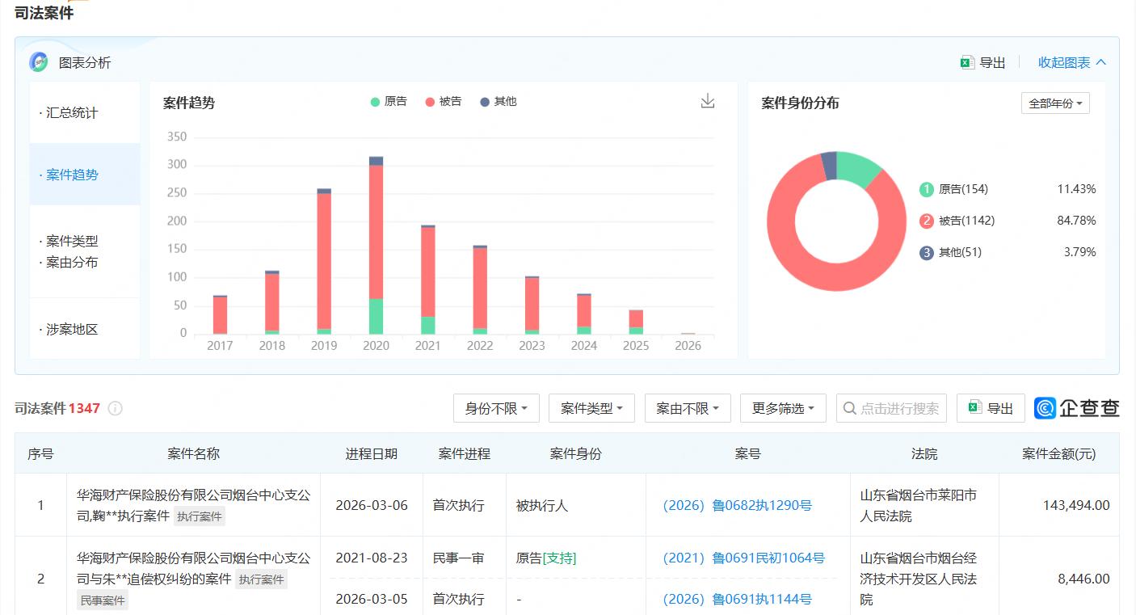Download the 案件趋势 chart image

(708, 101)
